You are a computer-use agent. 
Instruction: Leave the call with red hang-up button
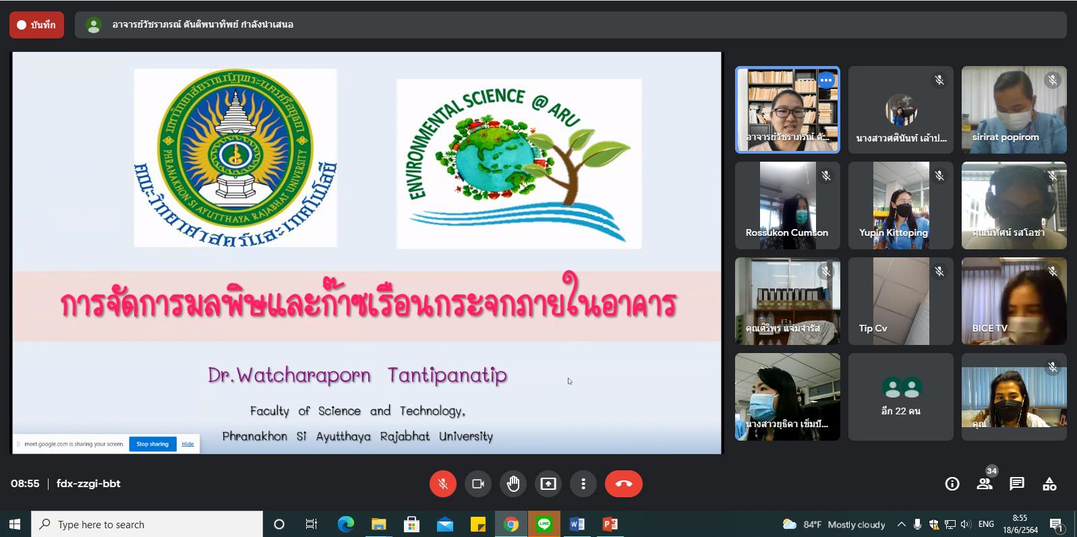624,484
